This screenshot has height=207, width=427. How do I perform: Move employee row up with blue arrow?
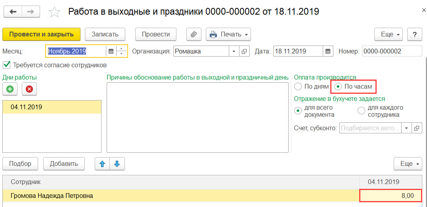pyautogui.click(x=102, y=164)
